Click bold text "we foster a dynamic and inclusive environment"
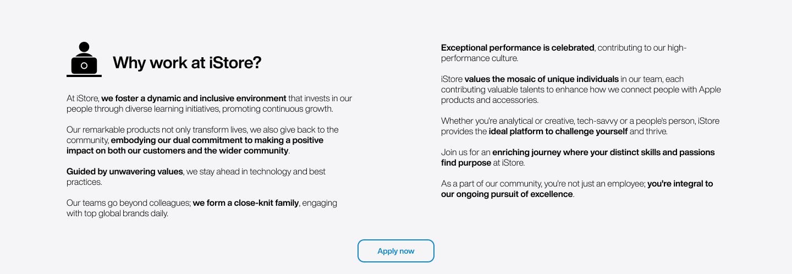 click(194, 98)
